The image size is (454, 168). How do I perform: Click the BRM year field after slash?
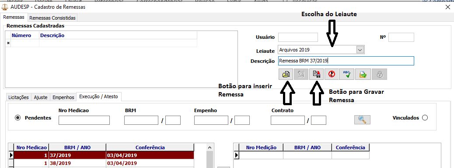pyautogui.click(x=173, y=120)
